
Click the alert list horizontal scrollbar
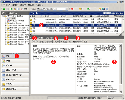75,34
